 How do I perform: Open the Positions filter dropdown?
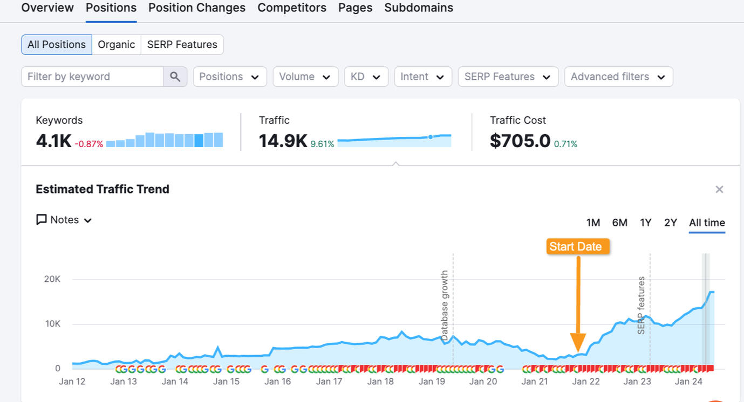[x=230, y=77]
